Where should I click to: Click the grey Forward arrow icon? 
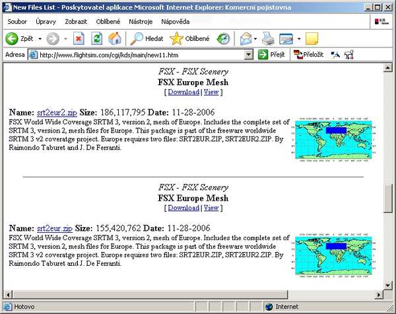(53, 39)
